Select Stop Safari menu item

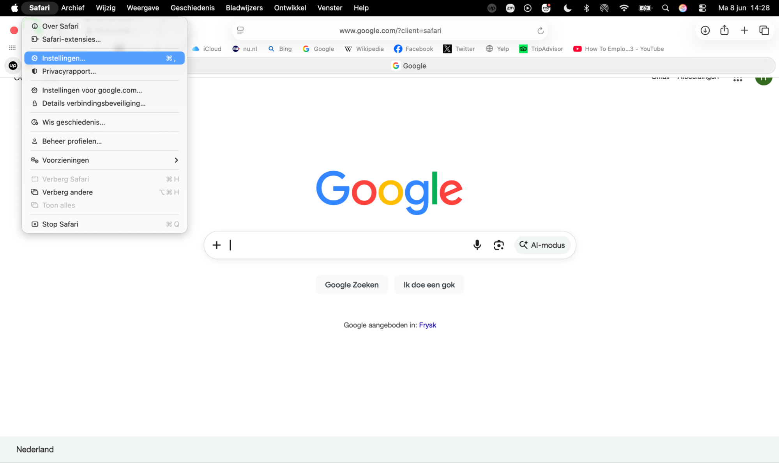click(104, 224)
